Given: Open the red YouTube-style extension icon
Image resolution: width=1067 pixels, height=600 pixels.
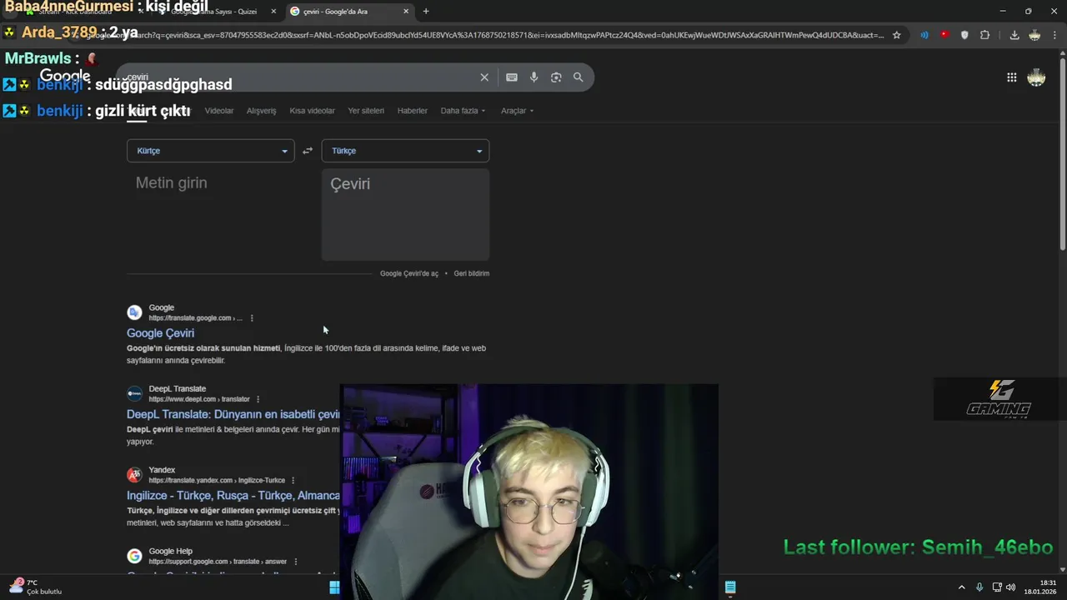Looking at the screenshot, I should pyautogui.click(x=944, y=35).
